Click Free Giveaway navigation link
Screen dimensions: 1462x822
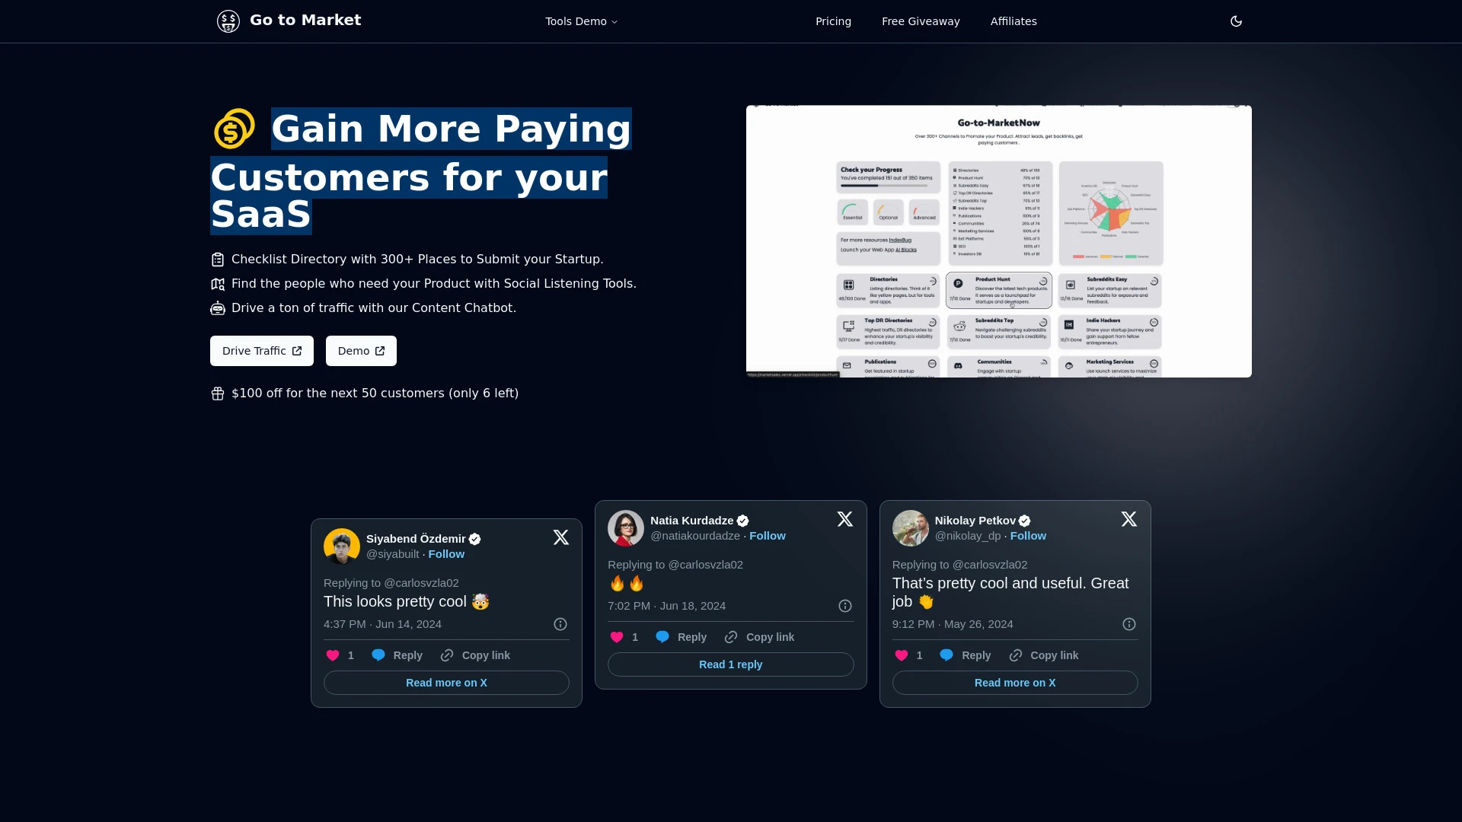click(x=921, y=21)
